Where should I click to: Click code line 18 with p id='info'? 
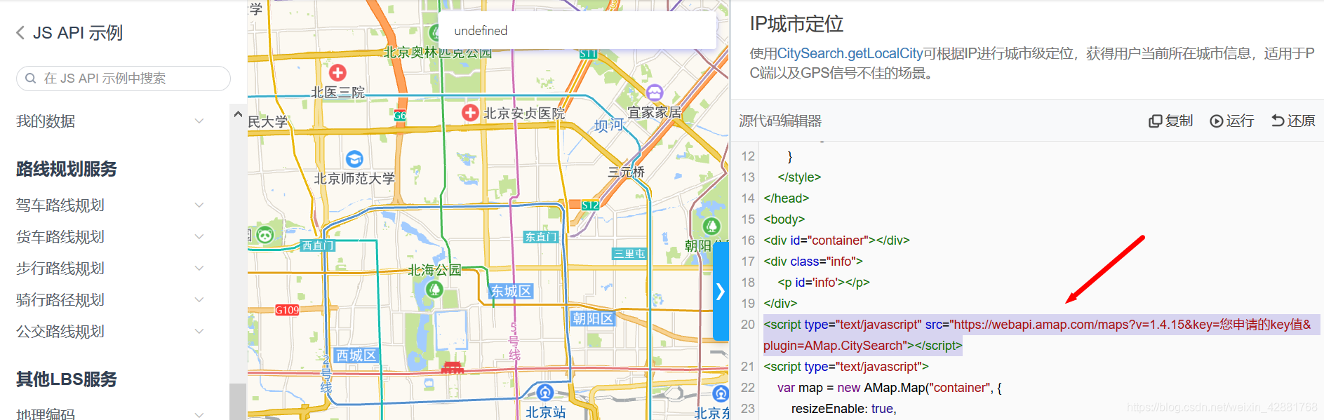point(824,283)
